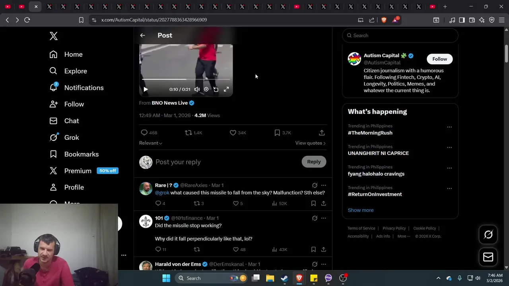Open X home via the X logo
This screenshot has width=509, height=286.
[x=54, y=36]
